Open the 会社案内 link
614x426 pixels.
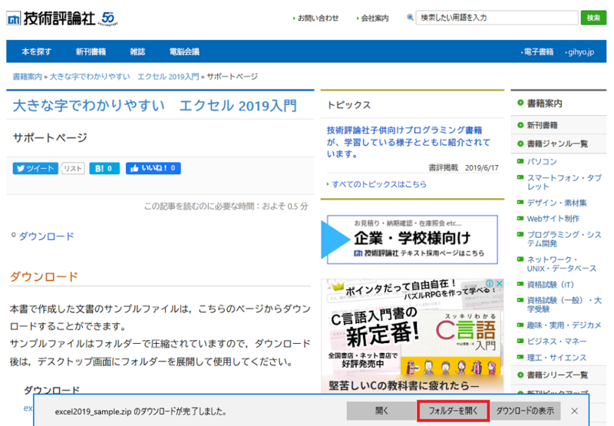[x=375, y=18]
